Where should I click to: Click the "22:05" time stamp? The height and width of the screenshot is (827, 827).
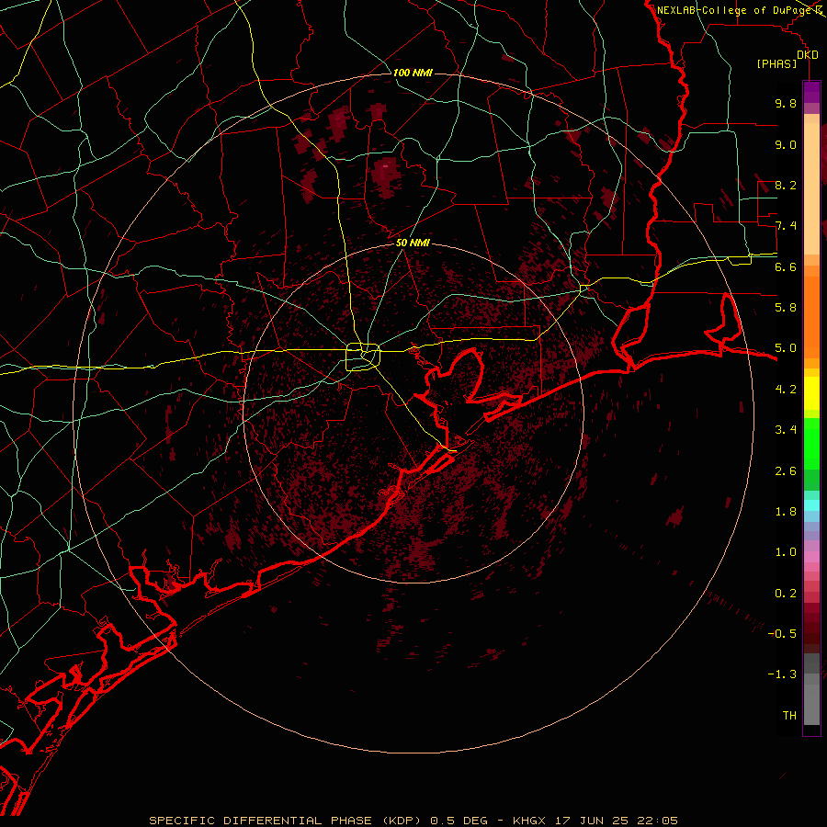pos(657,821)
